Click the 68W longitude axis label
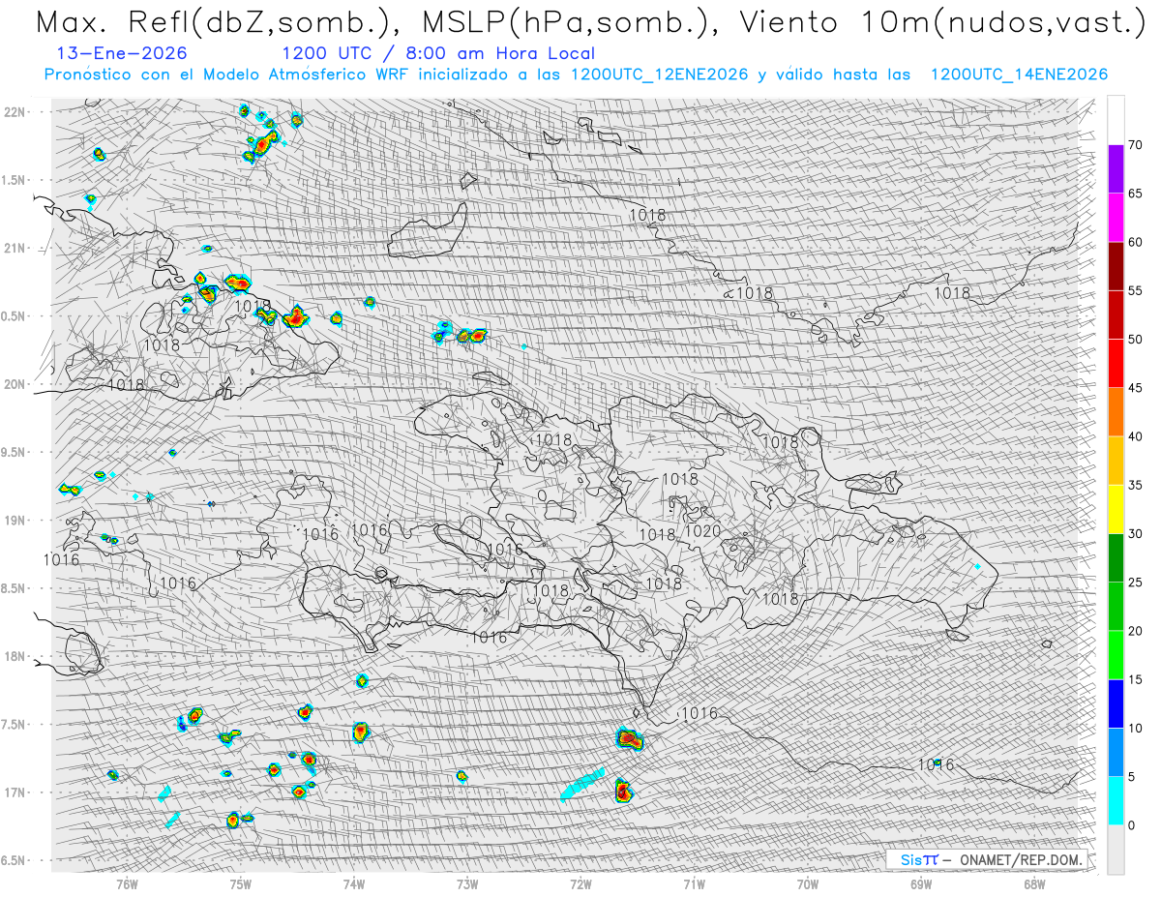The image size is (1161, 897). tap(1034, 883)
